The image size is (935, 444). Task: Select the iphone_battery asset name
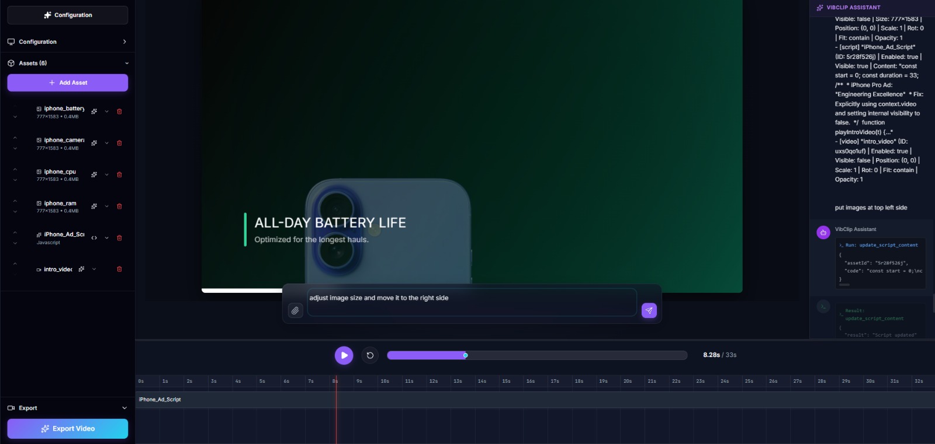[x=64, y=109]
